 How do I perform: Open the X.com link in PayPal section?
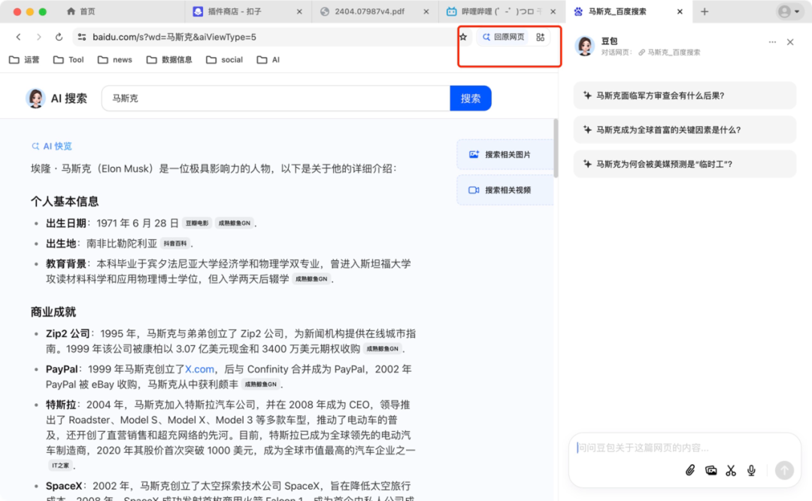click(x=200, y=369)
